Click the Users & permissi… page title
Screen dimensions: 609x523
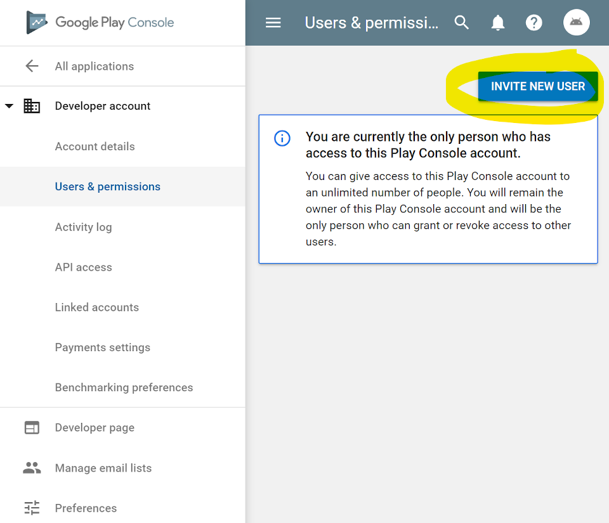pyautogui.click(x=372, y=23)
